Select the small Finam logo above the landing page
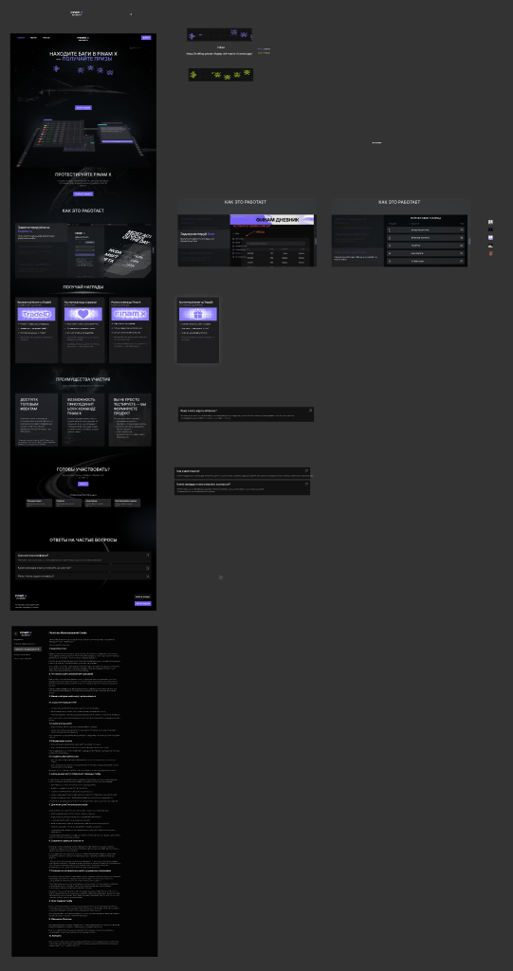 click(x=76, y=13)
